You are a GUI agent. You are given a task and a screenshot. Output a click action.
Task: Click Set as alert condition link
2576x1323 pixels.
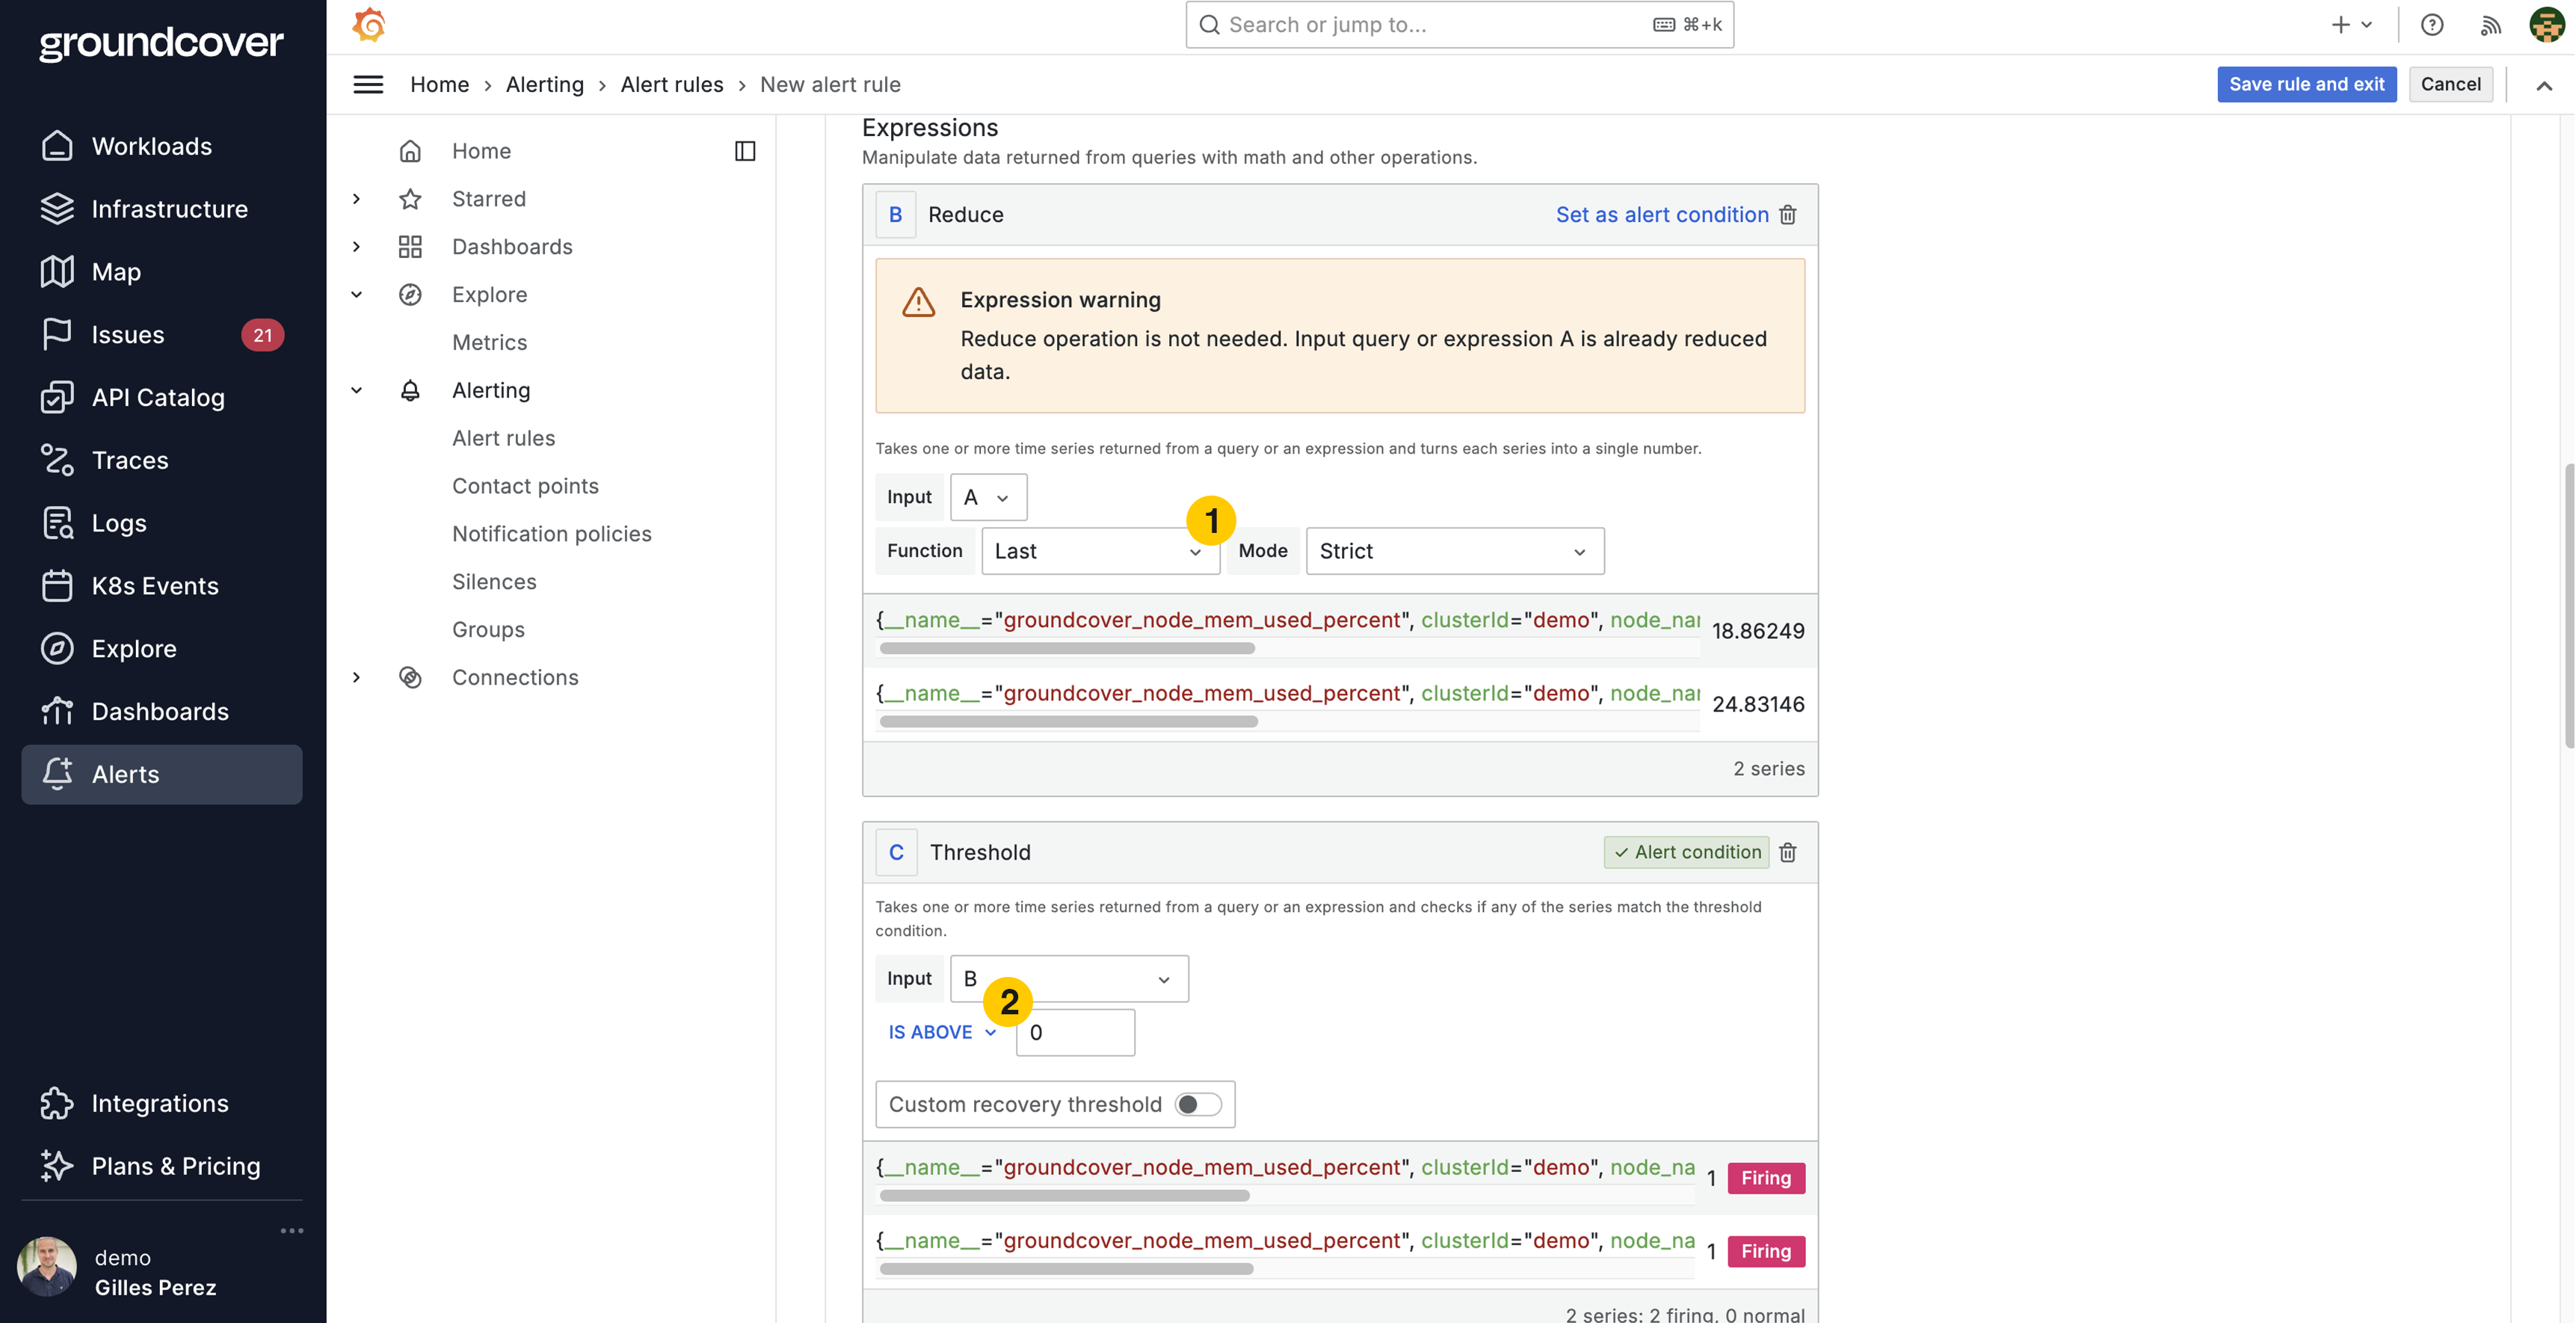(x=1661, y=215)
